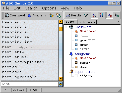Click the star icon beside Crossword New search
122x93 pixels.
[x=76, y=31]
